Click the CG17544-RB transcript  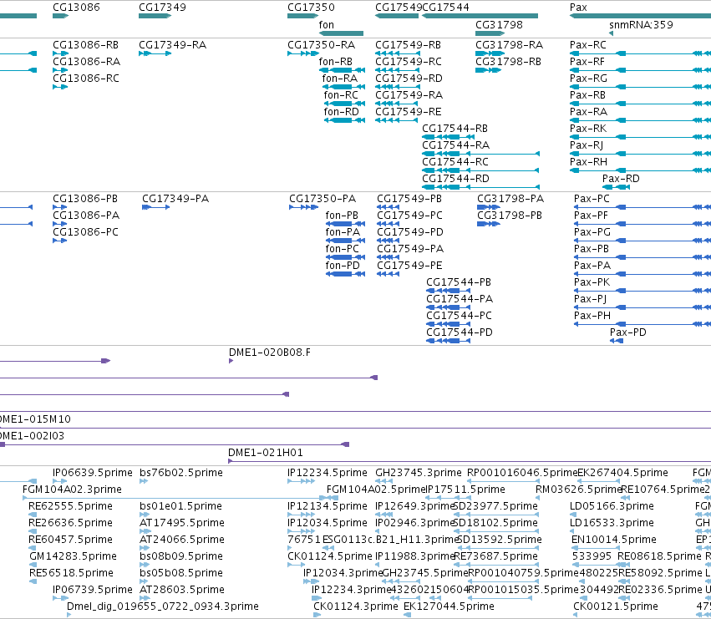point(455,129)
